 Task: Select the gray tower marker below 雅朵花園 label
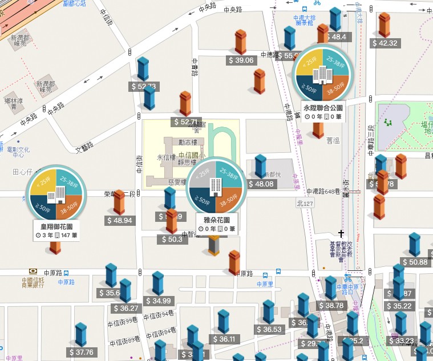pos(214,246)
